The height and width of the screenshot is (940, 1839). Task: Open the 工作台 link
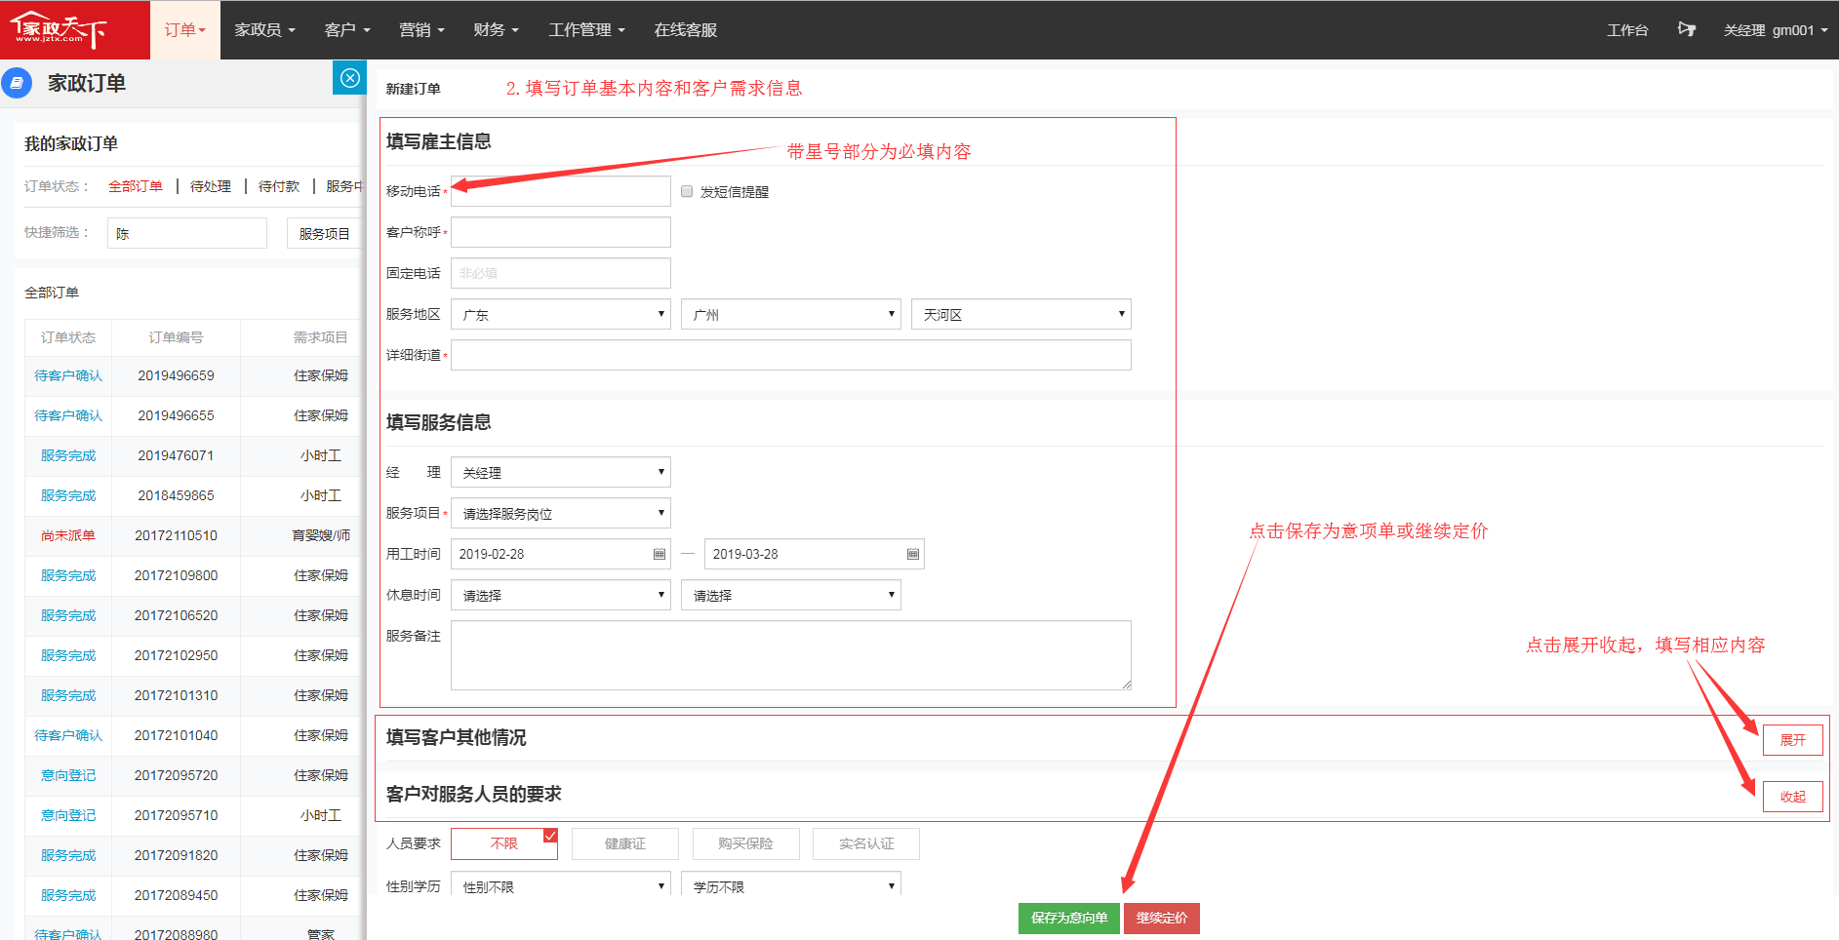click(x=1627, y=29)
